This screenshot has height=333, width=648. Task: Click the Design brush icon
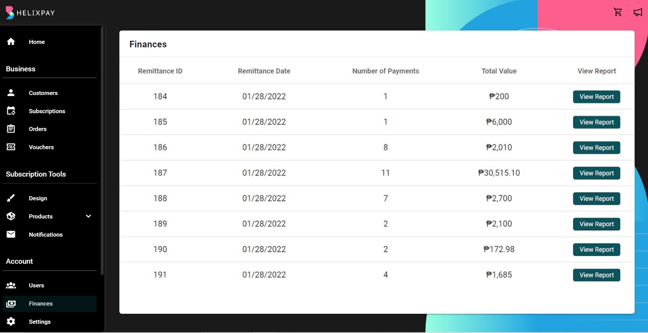tap(11, 198)
